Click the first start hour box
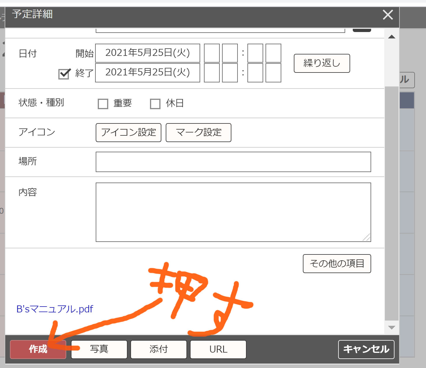This screenshot has height=368, width=426. tap(212, 53)
